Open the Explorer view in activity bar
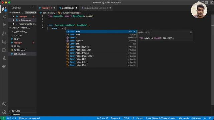 (x=4, y=9)
